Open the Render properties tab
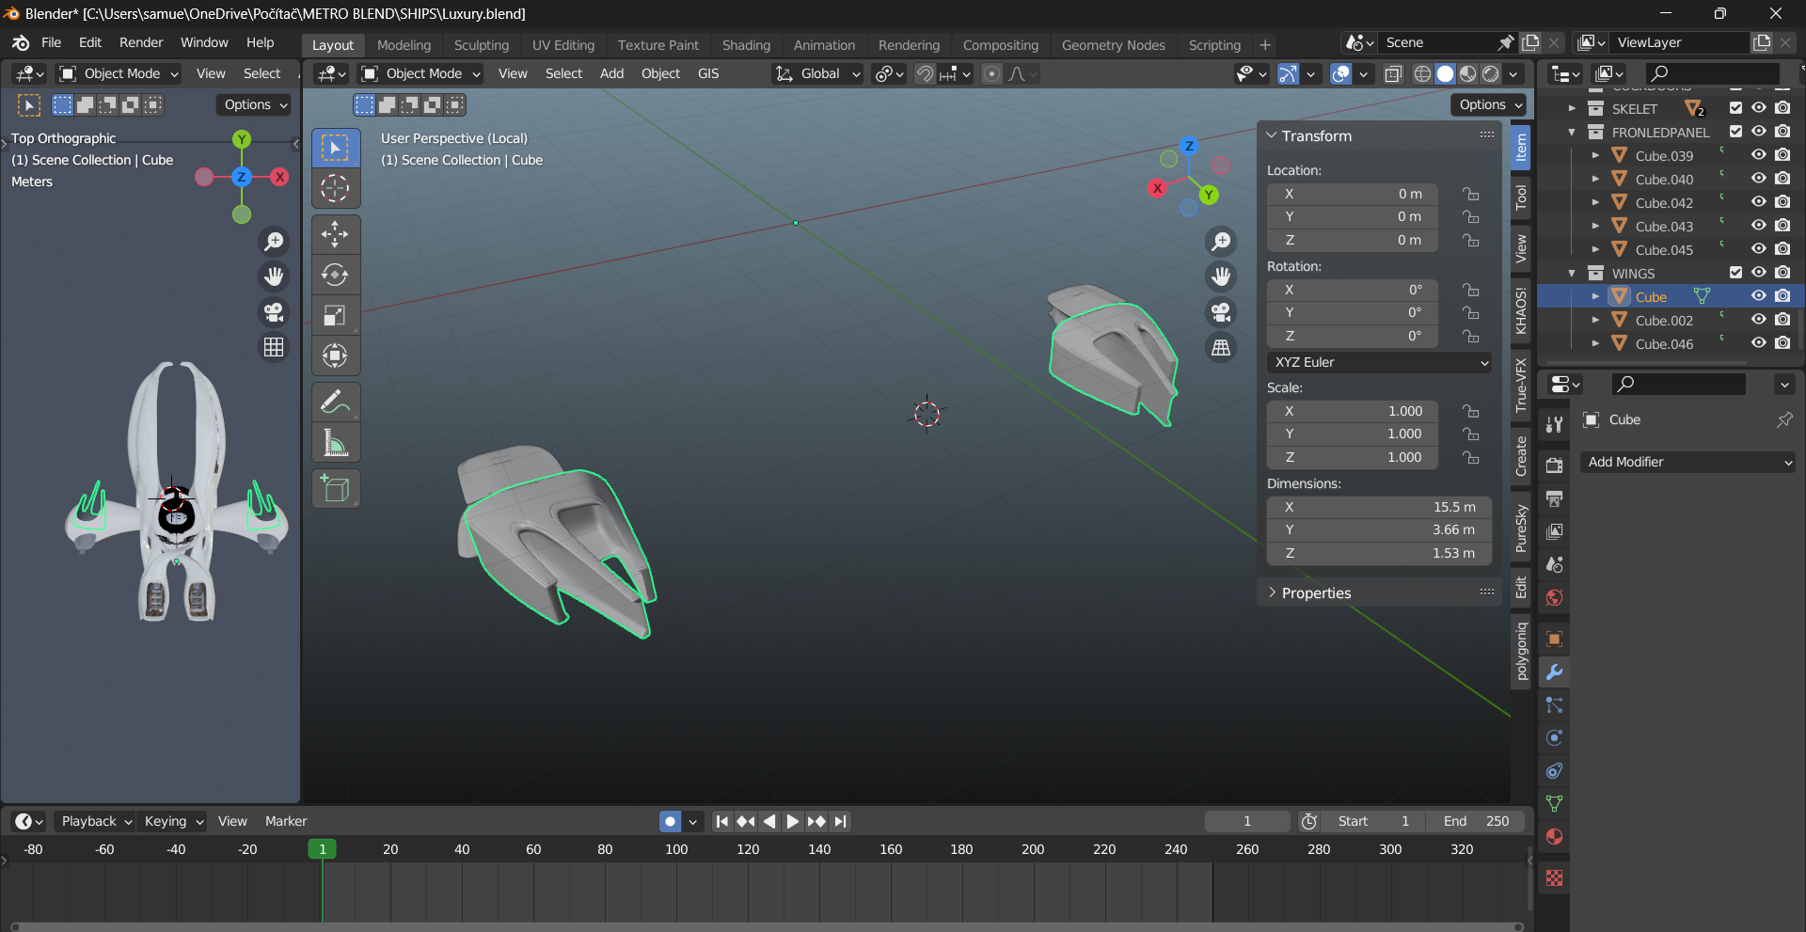Viewport: 1806px width, 932px height. [1554, 466]
